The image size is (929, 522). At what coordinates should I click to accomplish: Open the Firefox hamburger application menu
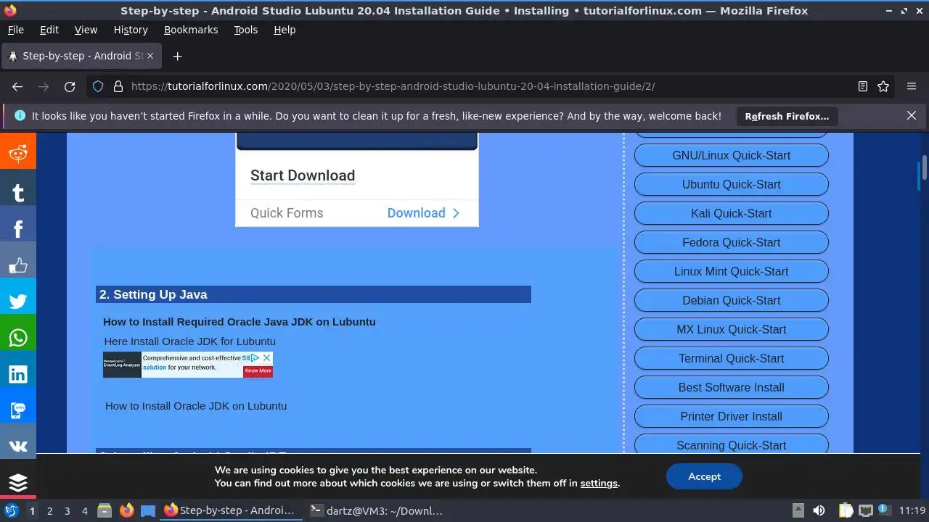click(912, 86)
